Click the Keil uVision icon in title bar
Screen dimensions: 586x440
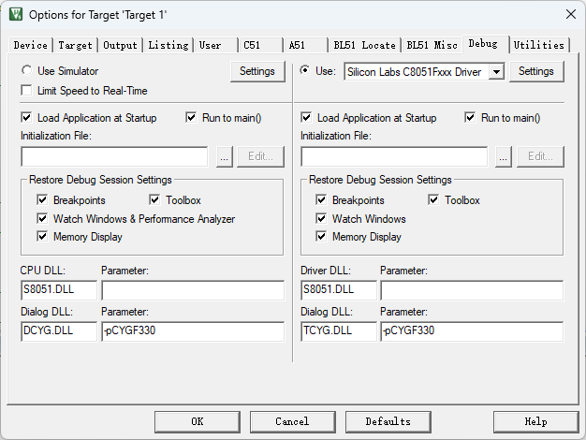[16, 14]
